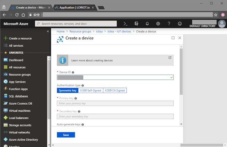The image size is (227, 147).
Task: Select X.509 Self-Signed authentication type
Action: tap(90, 90)
